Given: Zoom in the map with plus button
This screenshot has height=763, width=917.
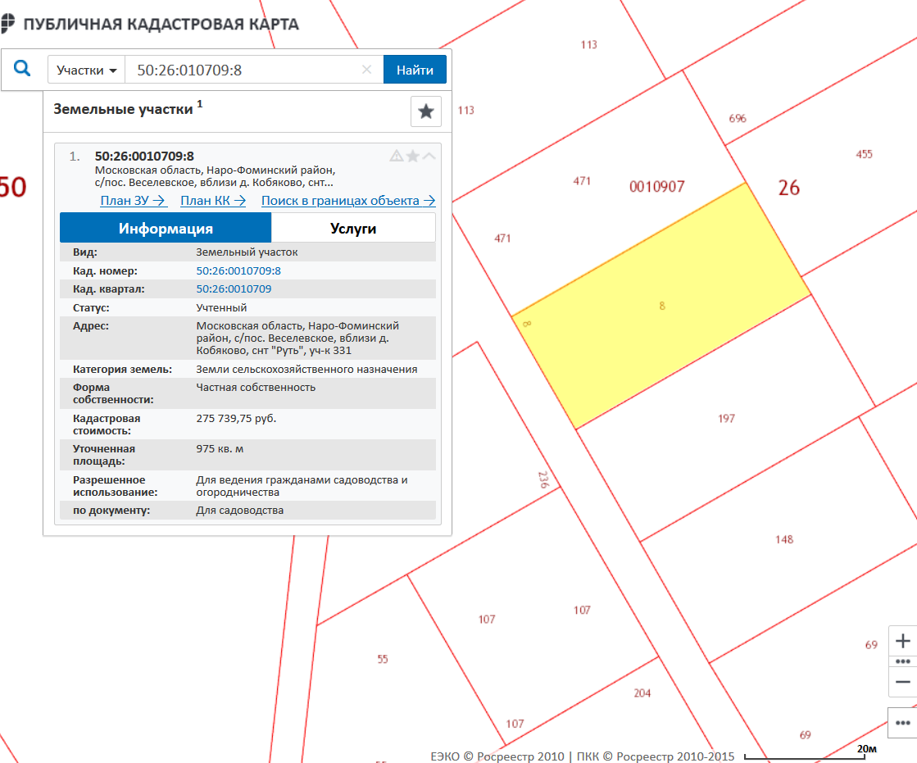Looking at the screenshot, I should coord(903,641).
